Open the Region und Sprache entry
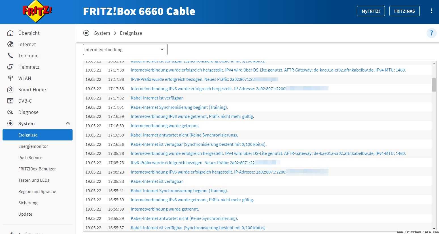The width and height of the screenshot is (439, 234). [37, 191]
